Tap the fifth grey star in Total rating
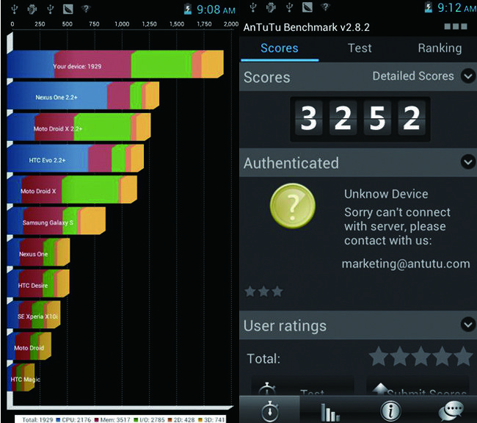 click(463, 355)
